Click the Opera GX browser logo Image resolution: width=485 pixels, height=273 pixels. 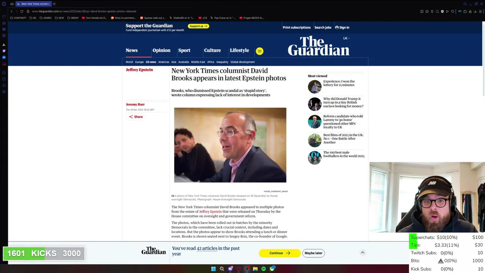(x=4, y=4)
